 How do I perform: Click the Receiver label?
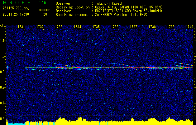tap(63, 11)
